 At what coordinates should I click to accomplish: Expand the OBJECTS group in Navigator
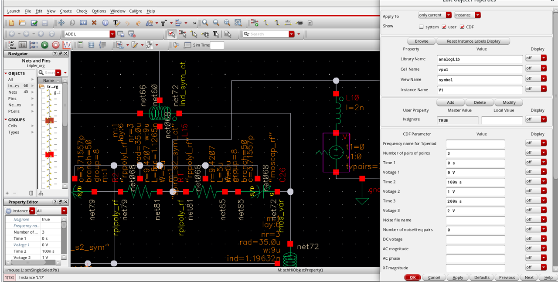pyautogui.click(x=6, y=74)
